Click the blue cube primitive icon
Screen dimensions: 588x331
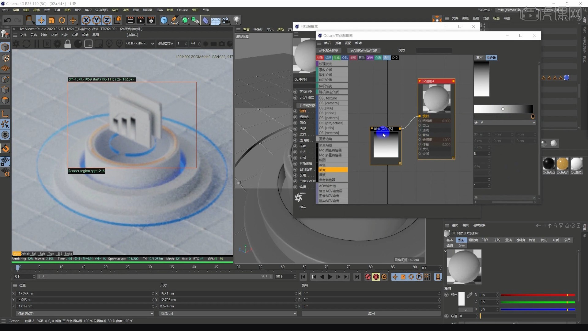(164, 20)
